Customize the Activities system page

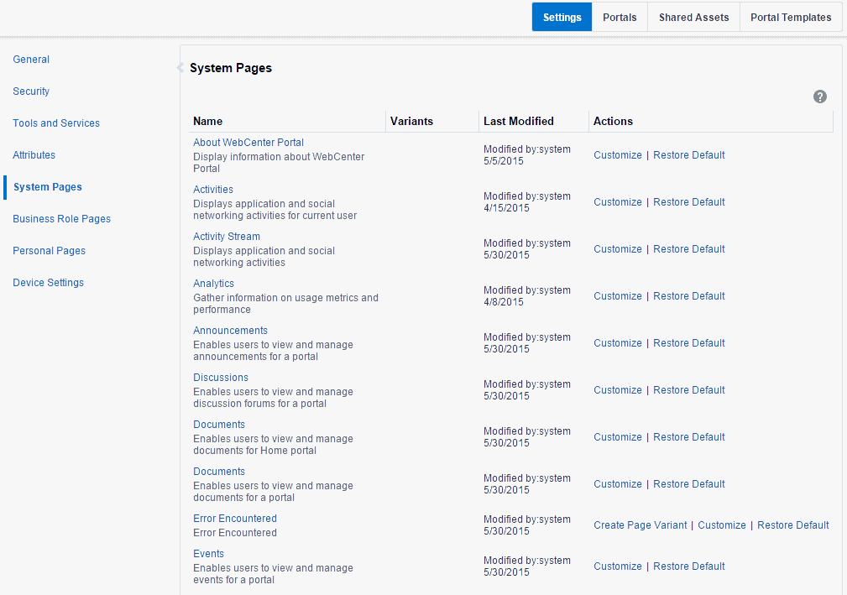[618, 202]
